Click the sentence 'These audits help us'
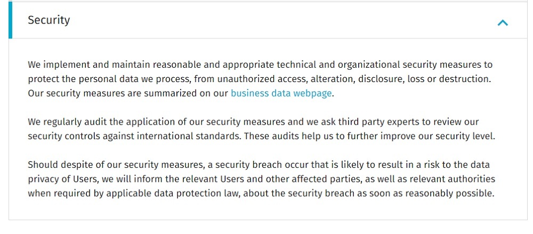Image resolution: width=533 pixels, height=234 pixels. [x=369, y=136]
